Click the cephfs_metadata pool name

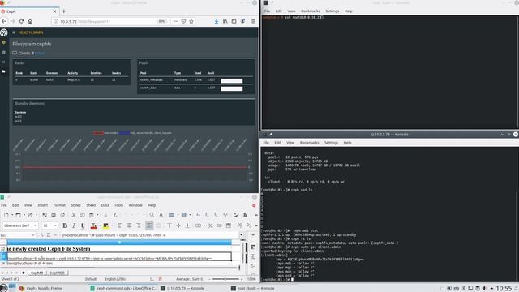point(152,79)
